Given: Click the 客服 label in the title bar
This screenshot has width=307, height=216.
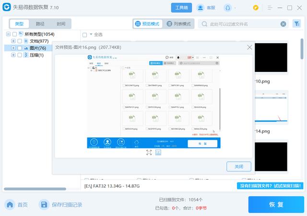Looking at the screenshot, I should pyautogui.click(x=211, y=8).
